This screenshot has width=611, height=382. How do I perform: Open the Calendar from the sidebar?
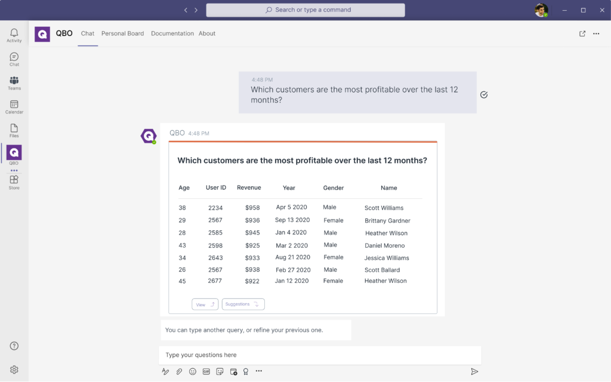tap(14, 107)
